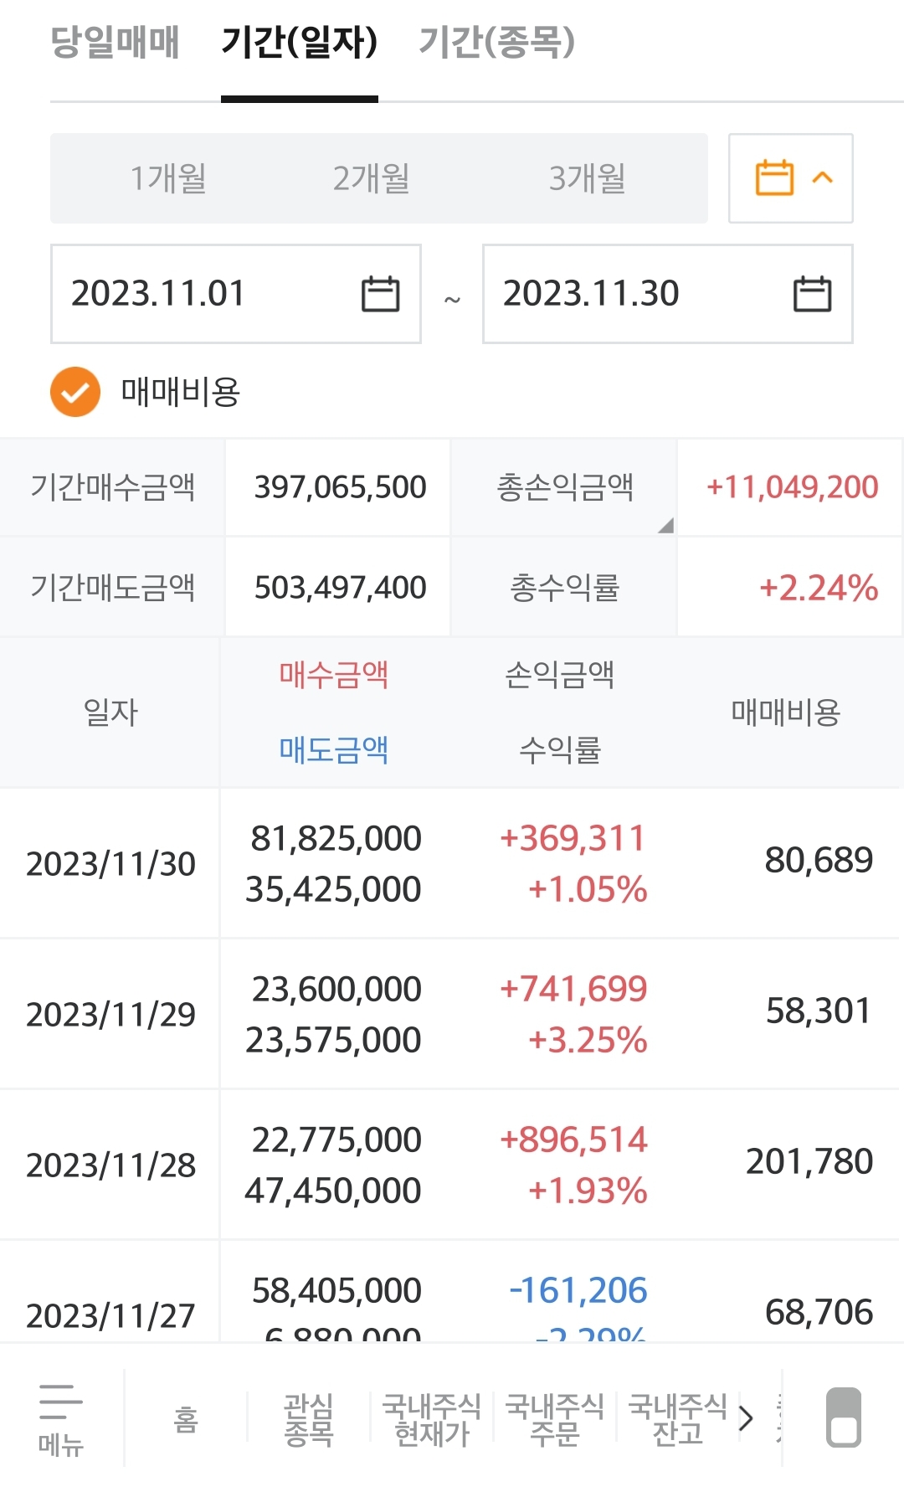
Task: Collapse the orange calendar date range toggle
Action: point(790,178)
